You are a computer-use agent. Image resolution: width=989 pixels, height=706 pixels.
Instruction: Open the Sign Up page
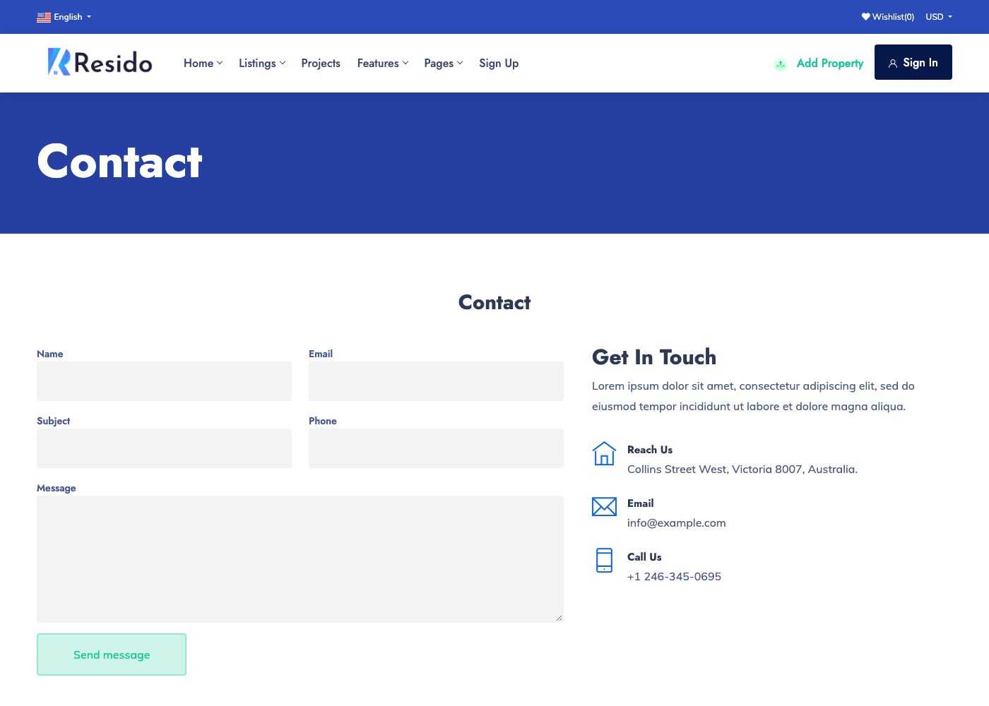tap(499, 64)
